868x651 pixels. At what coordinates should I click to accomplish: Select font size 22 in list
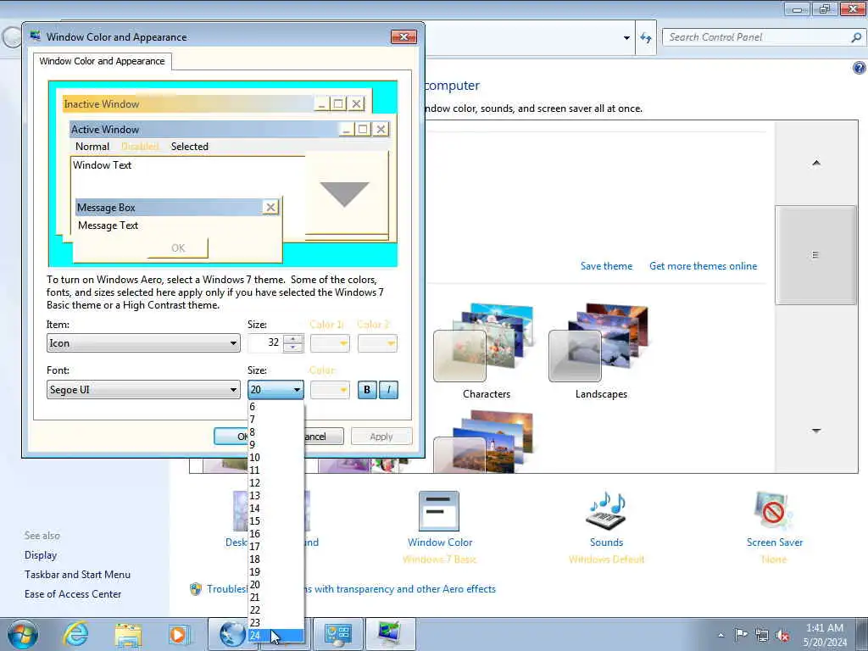pyautogui.click(x=275, y=610)
